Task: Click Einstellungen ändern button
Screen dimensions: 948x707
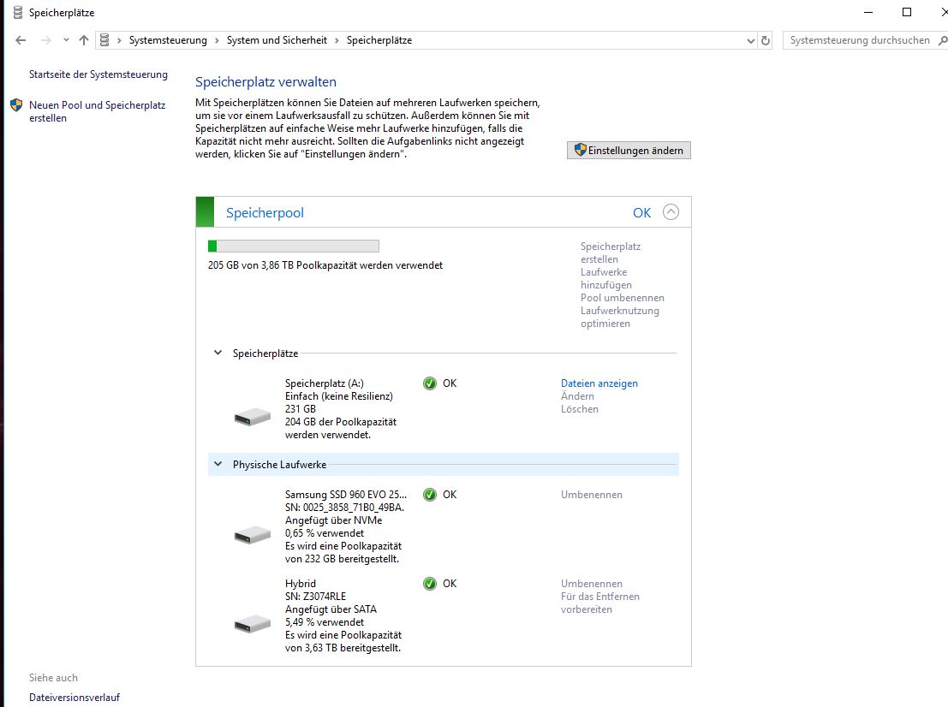Action: (629, 151)
